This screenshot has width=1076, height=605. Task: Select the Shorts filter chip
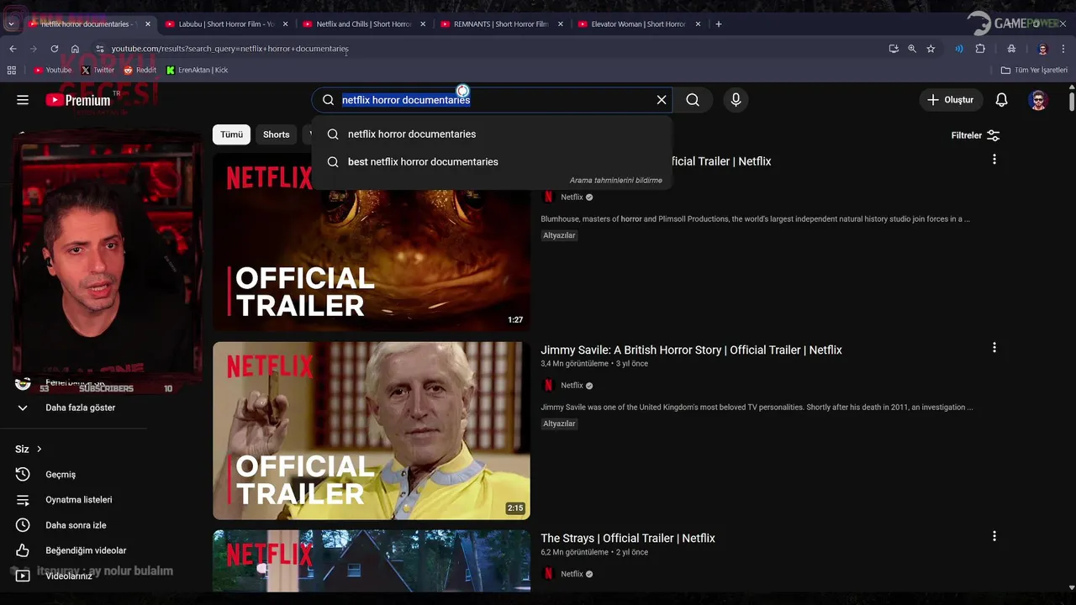[x=276, y=134]
